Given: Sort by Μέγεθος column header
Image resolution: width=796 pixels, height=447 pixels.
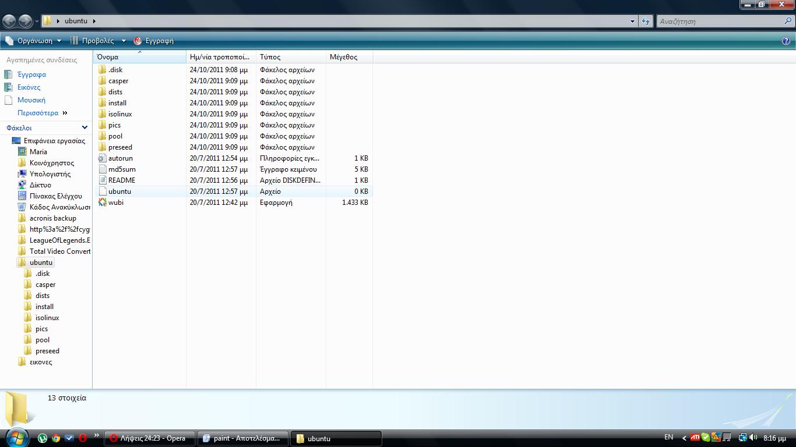Looking at the screenshot, I should (350, 57).
